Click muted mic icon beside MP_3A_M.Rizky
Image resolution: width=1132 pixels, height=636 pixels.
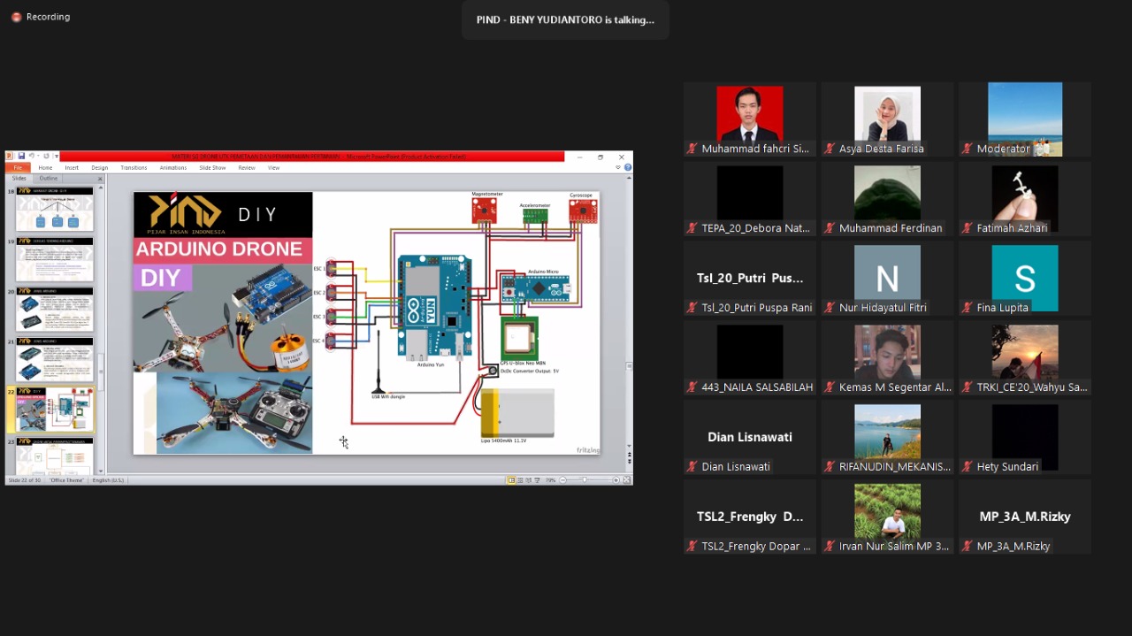(968, 547)
